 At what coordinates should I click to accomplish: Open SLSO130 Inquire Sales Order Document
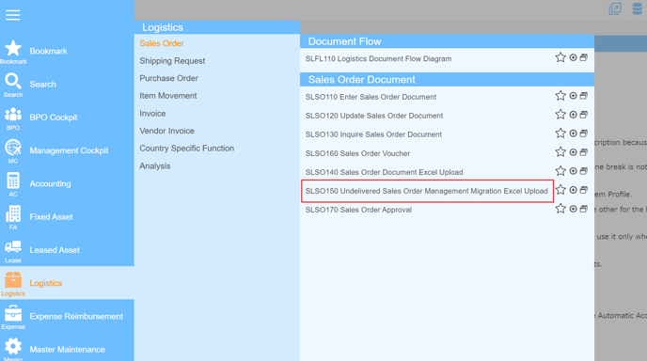pyautogui.click(x=373, y=134)
